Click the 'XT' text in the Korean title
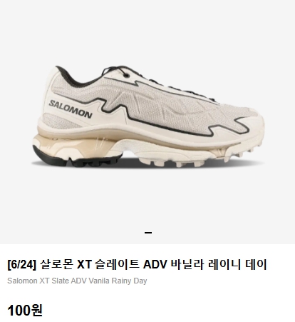This screenshot has height=322, width=295. click(x=84, y=264)
